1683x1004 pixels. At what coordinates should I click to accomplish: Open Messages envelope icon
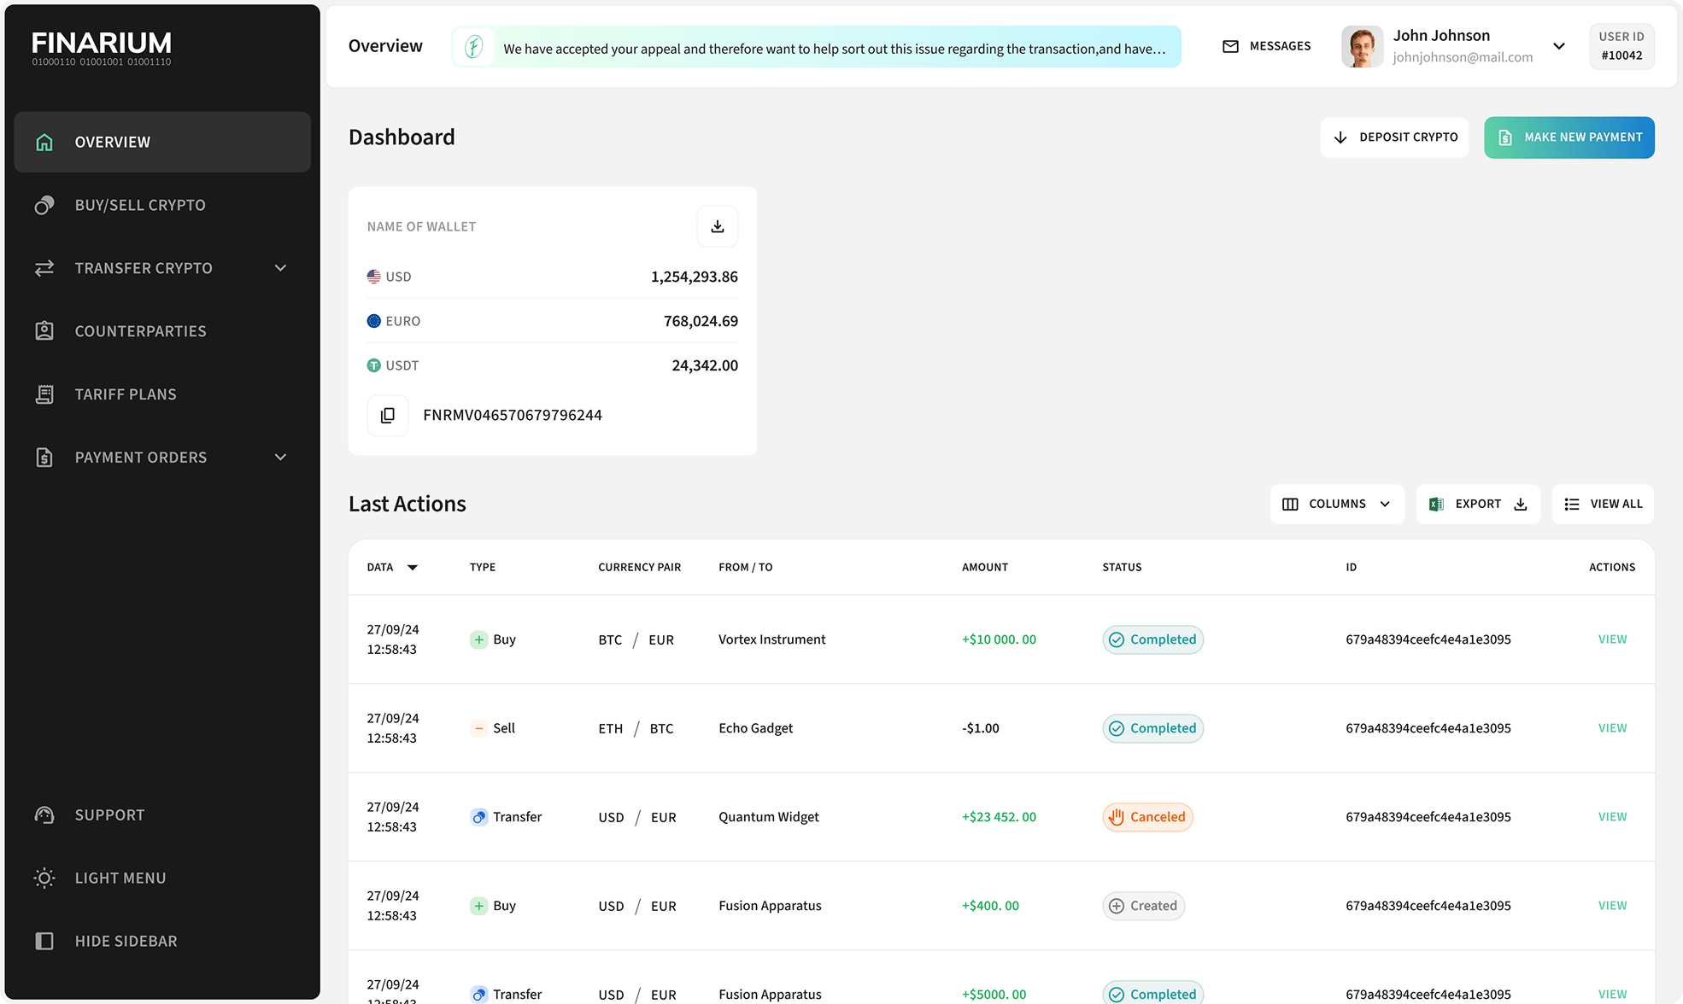pos(1230,46)
